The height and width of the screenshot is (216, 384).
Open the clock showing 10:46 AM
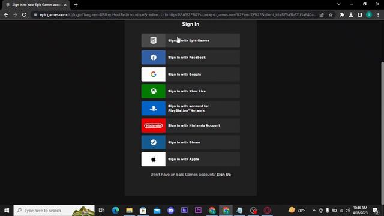click(x=360, y=211)
